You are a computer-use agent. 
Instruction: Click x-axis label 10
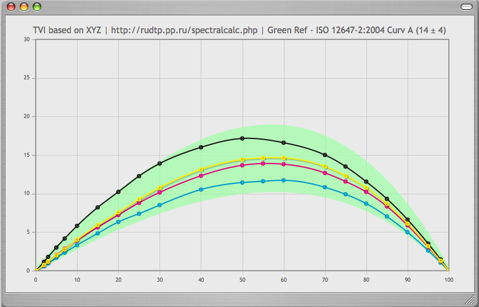(x=77, y=279)
